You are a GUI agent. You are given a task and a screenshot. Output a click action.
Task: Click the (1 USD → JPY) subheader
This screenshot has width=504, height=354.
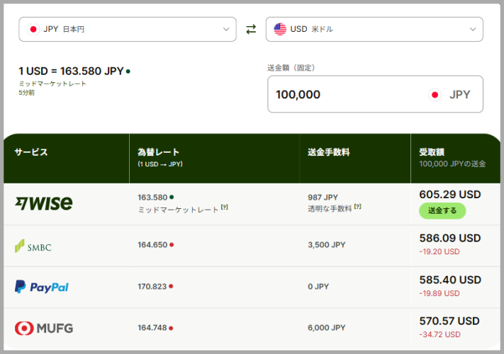click(x=160, y=164)
